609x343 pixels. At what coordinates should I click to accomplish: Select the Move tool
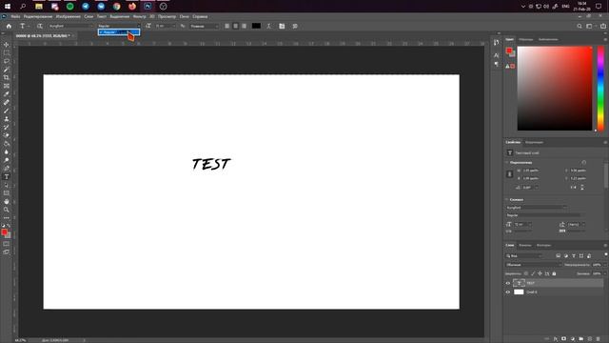click(7, 45)
